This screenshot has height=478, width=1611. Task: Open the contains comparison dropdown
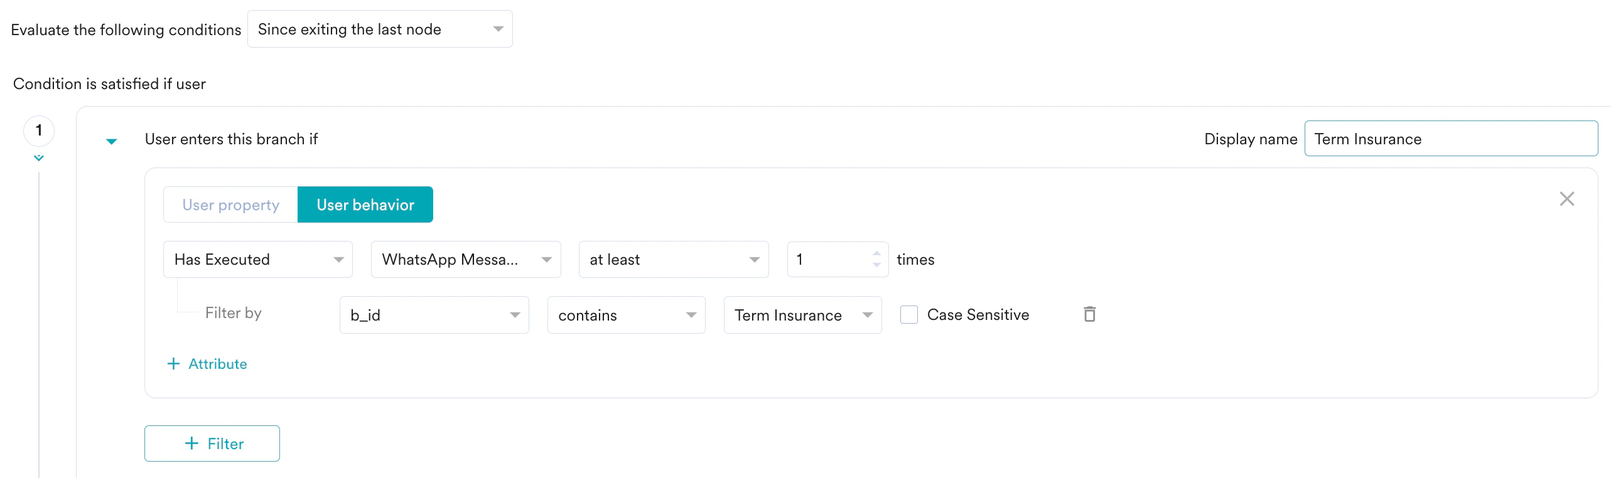coord(626,315)
